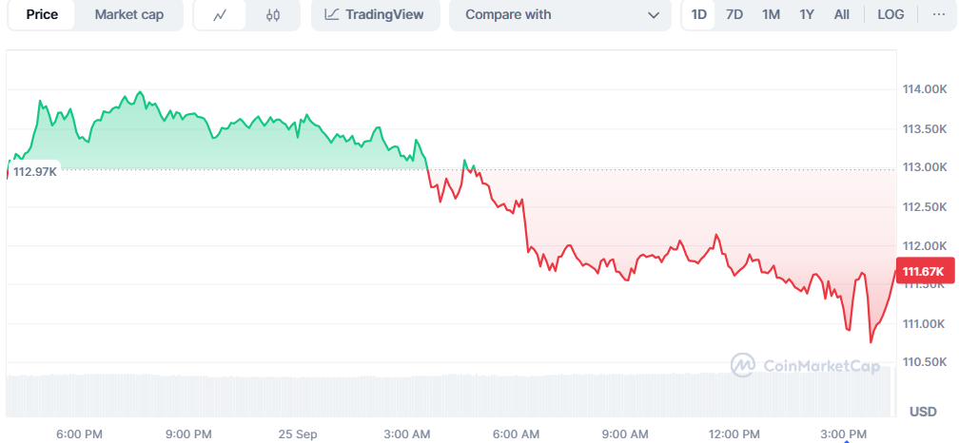Switch to the candlestick chart icon
Screen dimensions: 959x443
click(273, 15)
